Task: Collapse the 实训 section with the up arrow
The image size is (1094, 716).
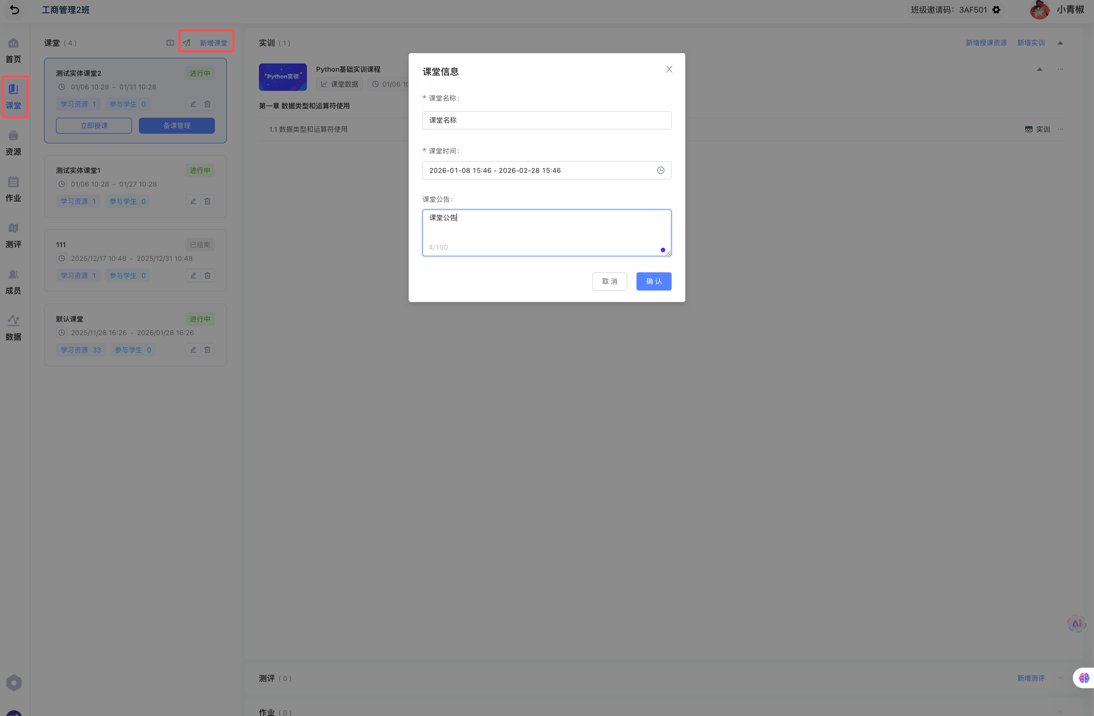Action: pos(1060,43)
